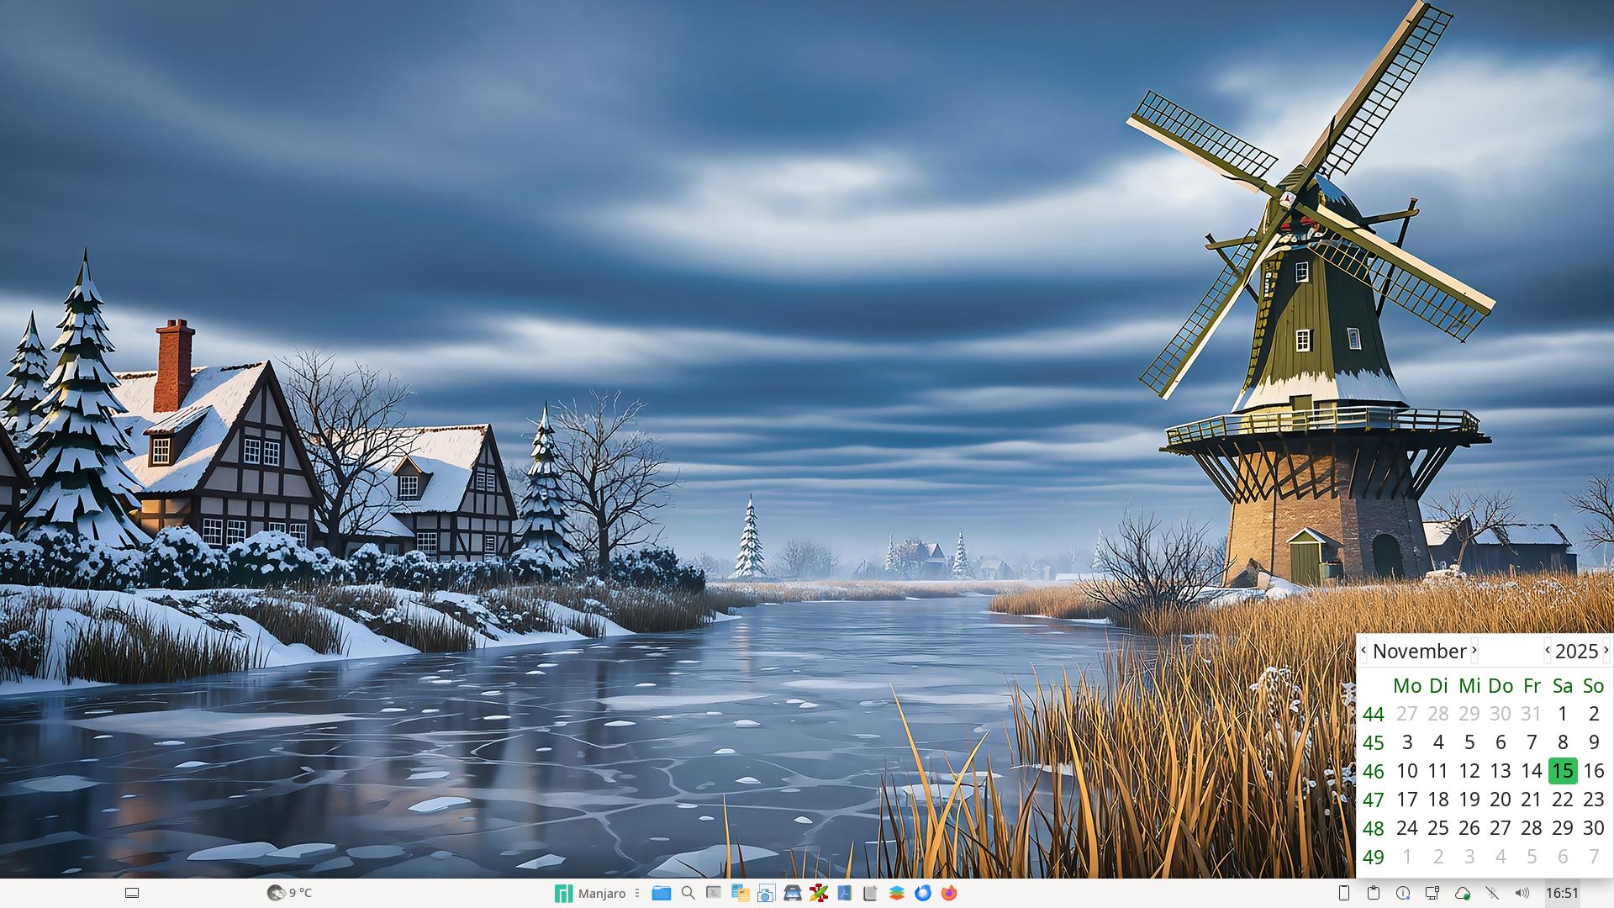1614x908 pixels.
Task: Click the 16:51 panel clock
Action: 1562,893
